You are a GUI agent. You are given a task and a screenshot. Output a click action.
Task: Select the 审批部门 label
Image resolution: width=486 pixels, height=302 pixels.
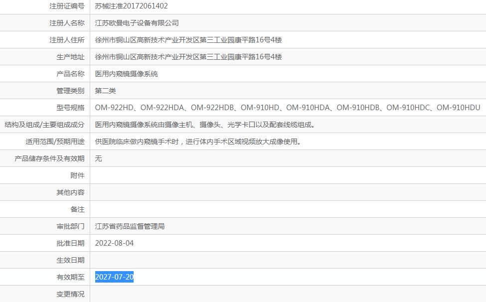click(70, 226)
